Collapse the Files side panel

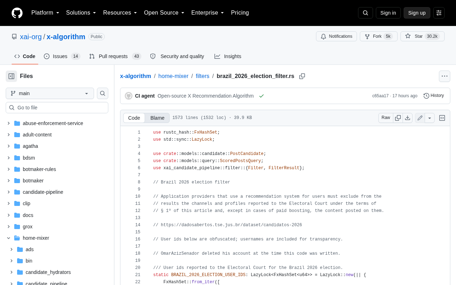tap(11, 76)
